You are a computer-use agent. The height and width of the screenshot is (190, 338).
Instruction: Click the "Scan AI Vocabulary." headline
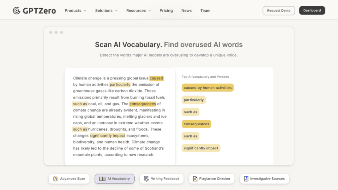click(x=128, y=45)
